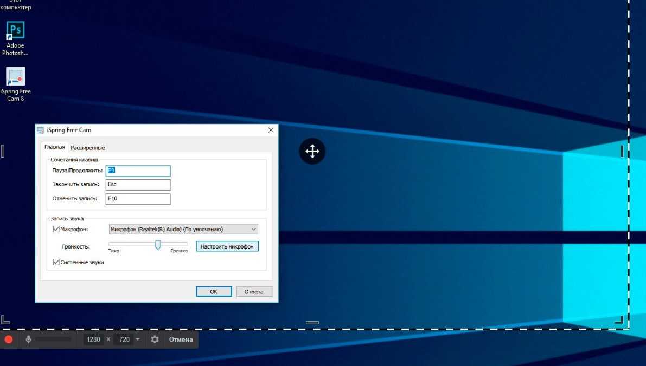Click the microphone icon in recording toolbar
The image size is (646, 366).
tap(28, 339)
